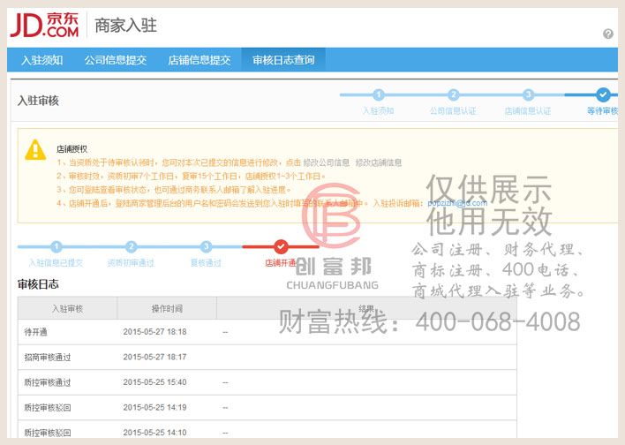Click the 入驻审核 section heading
The width and height of the screenshot is (625, 445).
(x=38, y=101)
